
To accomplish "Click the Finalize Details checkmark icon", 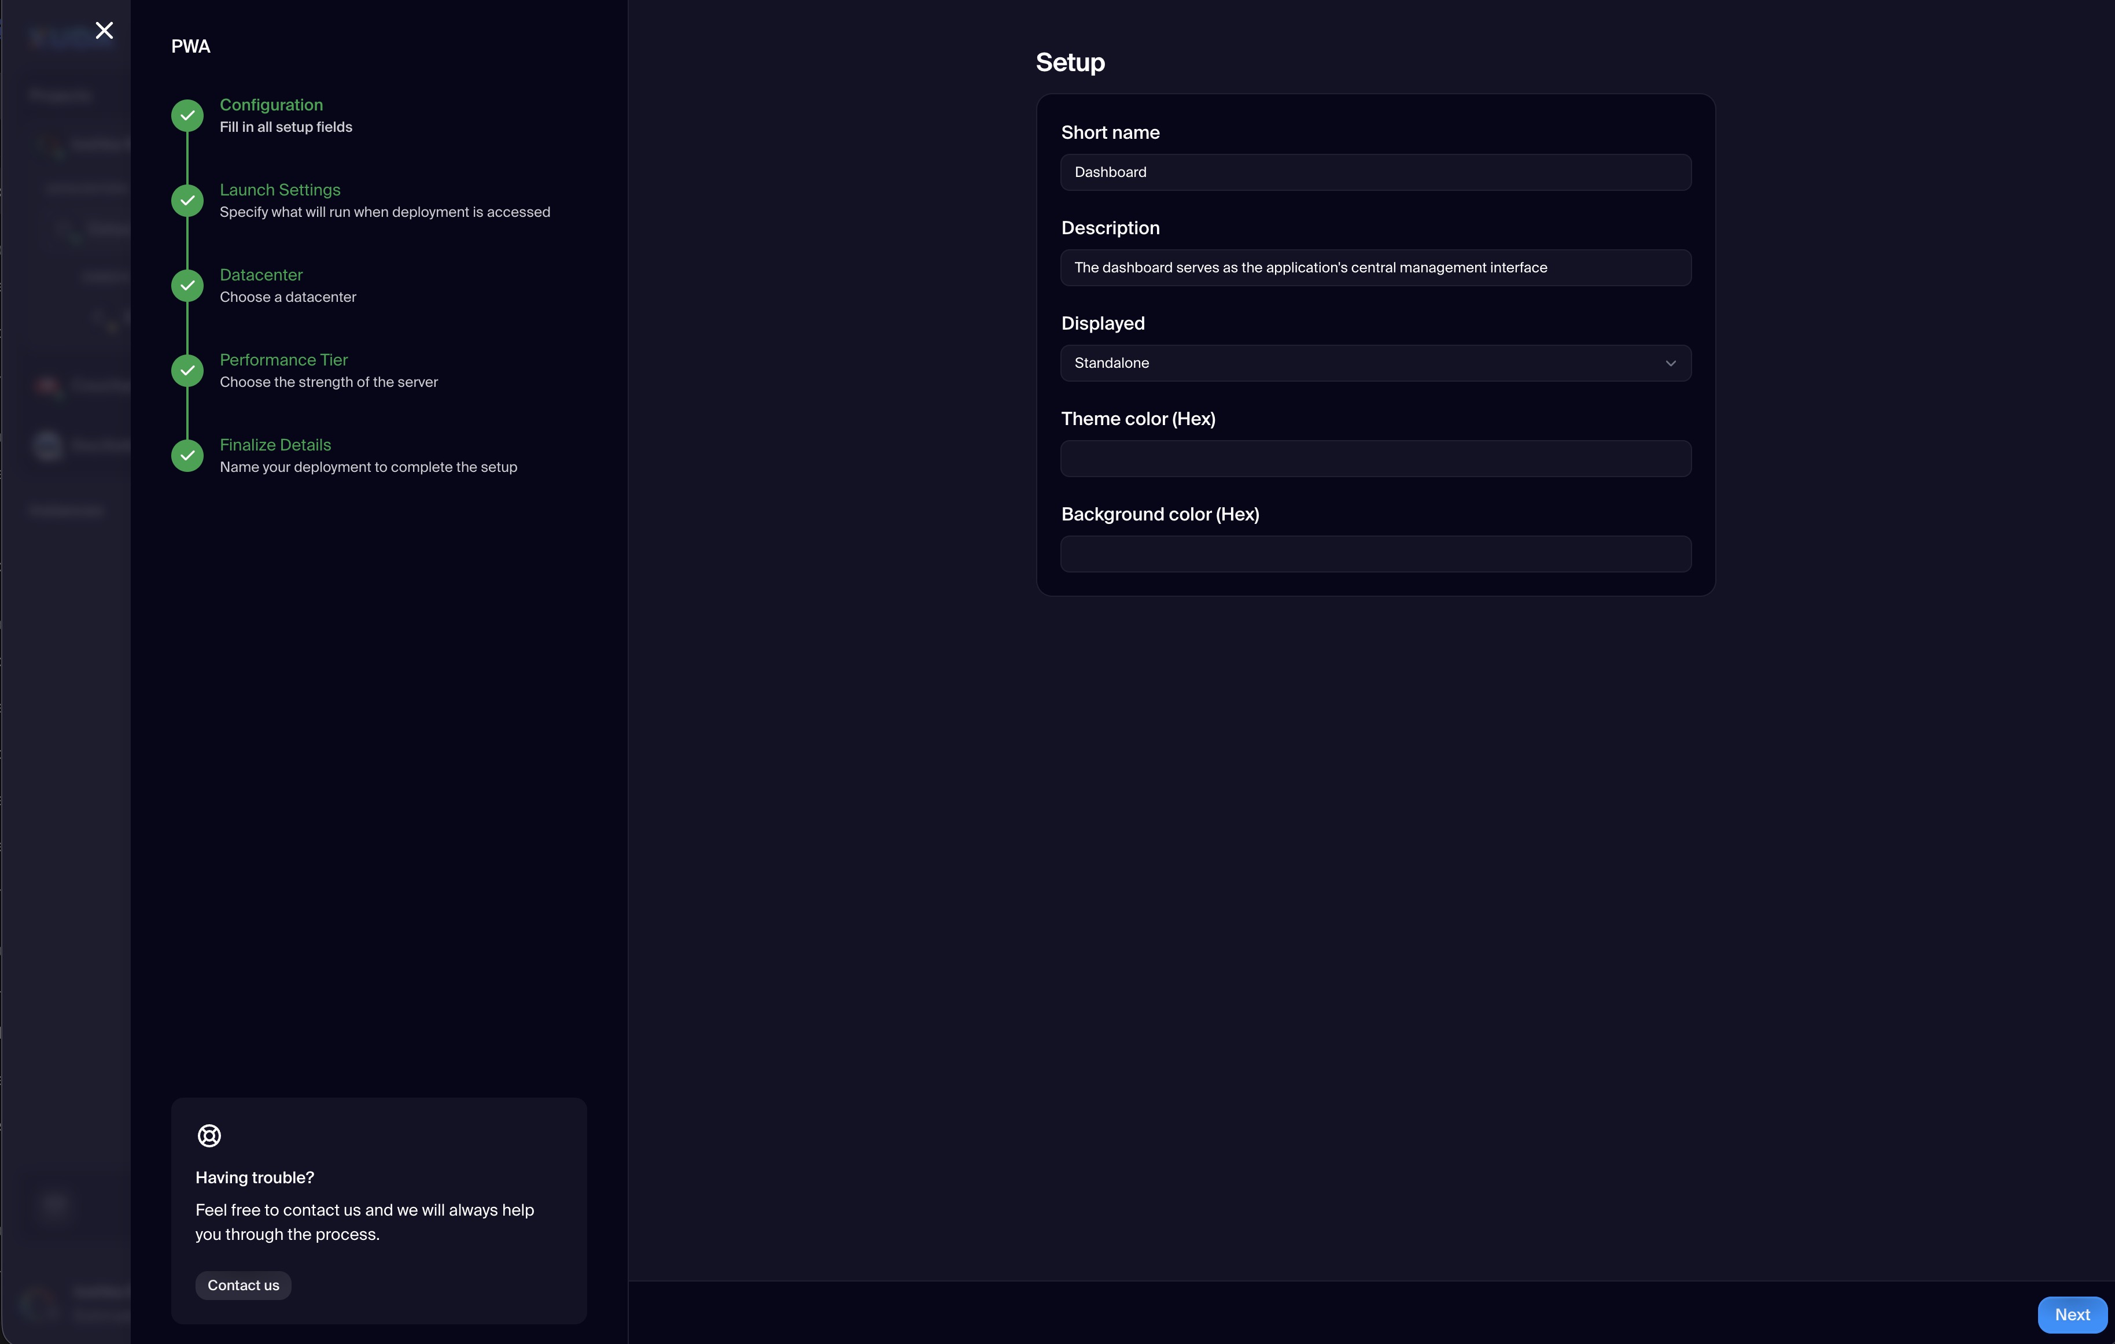I will coord(187,456).
